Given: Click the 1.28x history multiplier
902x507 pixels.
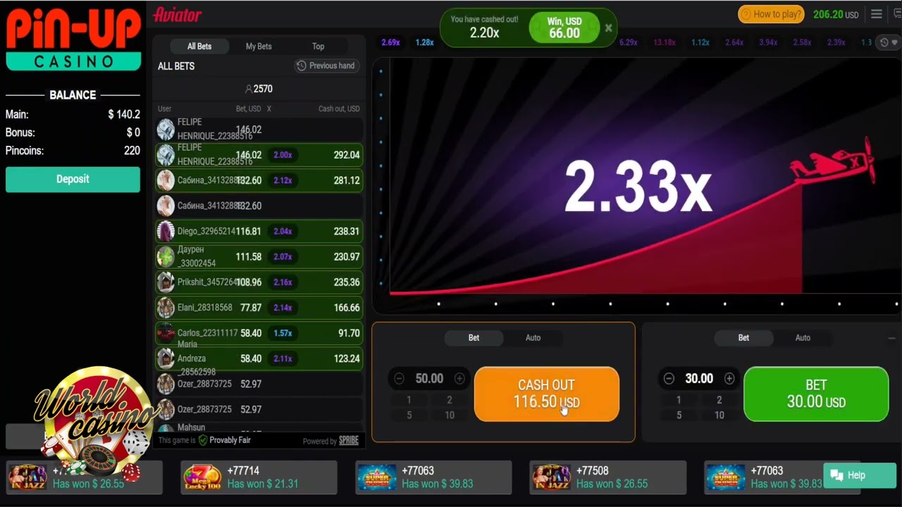Looking at the screenshot, I should pos(424,43).
